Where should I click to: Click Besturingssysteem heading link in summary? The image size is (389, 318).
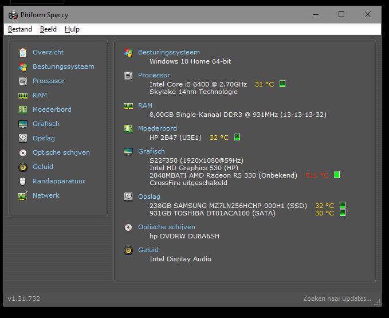click(169, 52)
